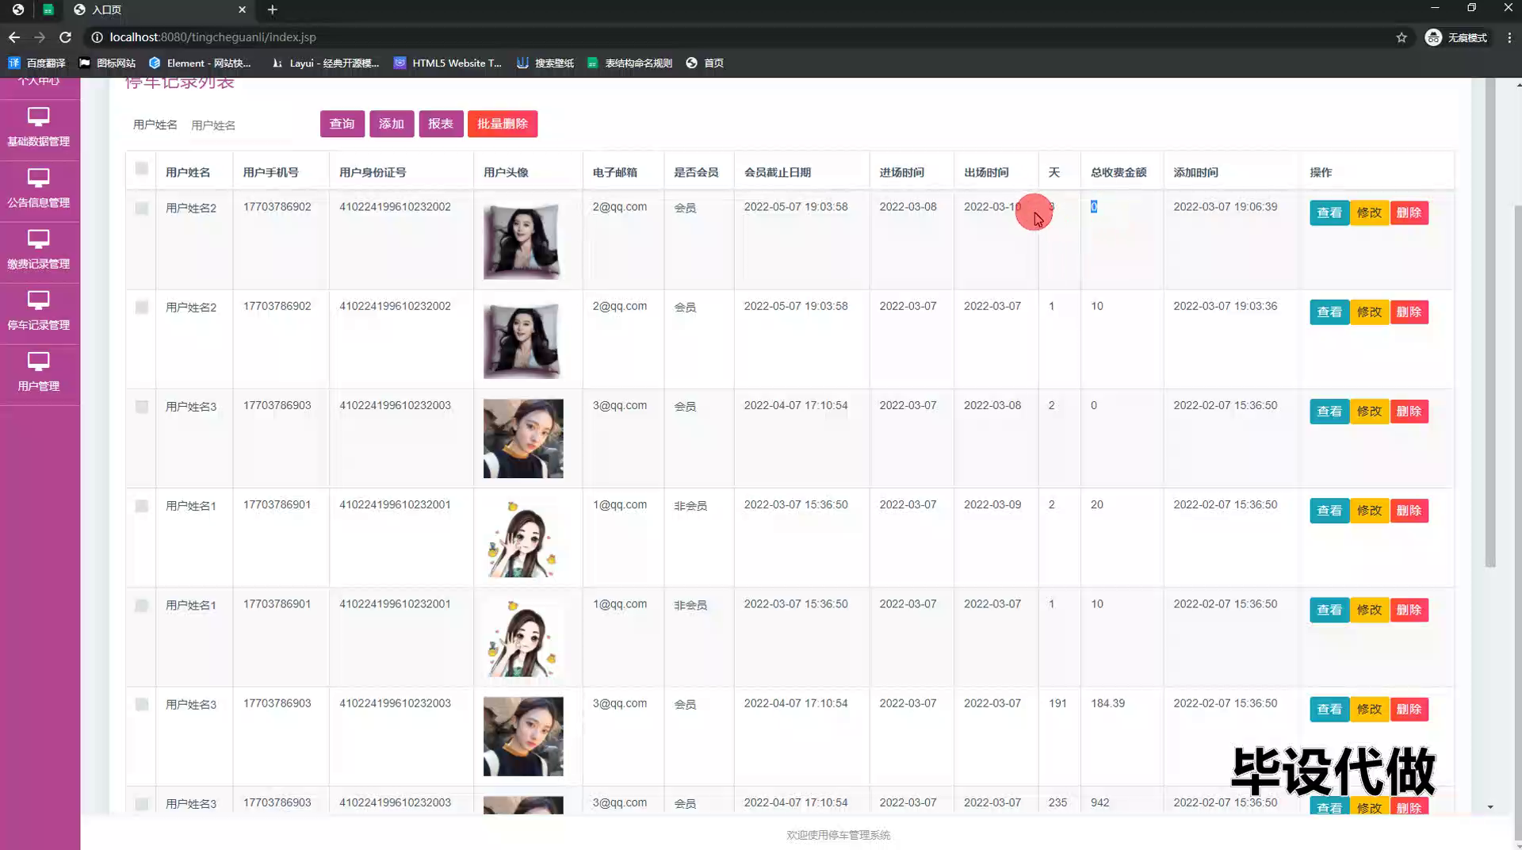The width and height of the screenshot is (1522, 850).
Task: Click the 2@qq.com email in first row
Action: click(619, 207)
